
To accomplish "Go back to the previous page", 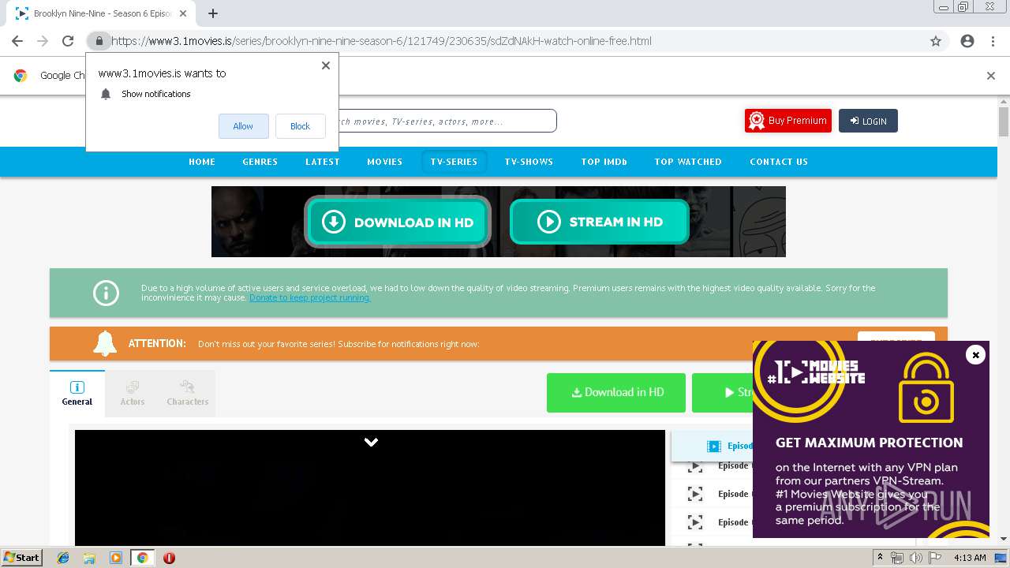I will (17, 41).
